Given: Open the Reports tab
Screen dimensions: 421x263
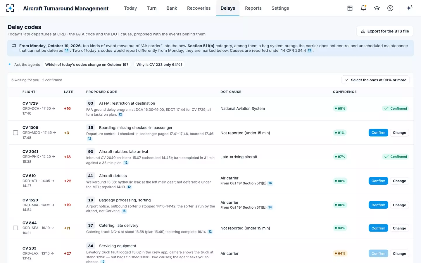Looking at the screenshot, I should pos(253,8).
